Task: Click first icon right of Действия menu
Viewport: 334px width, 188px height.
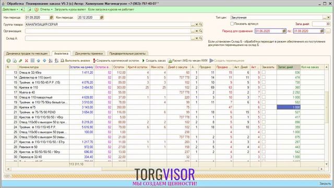Action: (23, 9)
